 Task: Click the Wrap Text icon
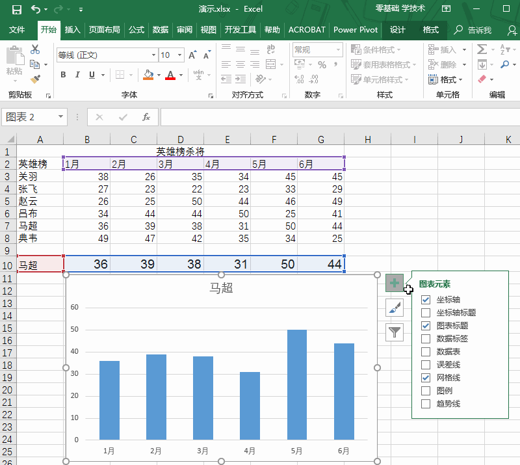(271, 49)
